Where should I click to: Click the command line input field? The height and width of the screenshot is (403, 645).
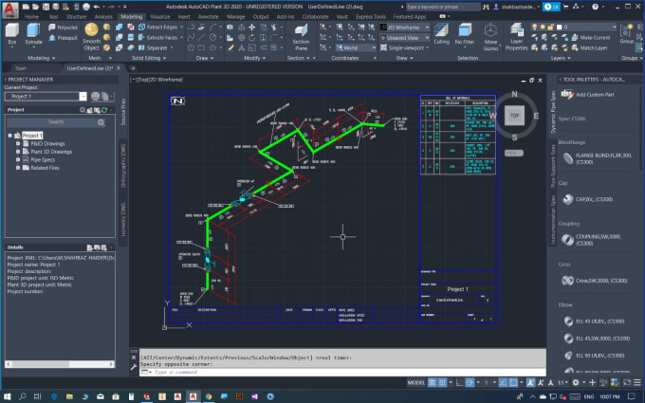point(347,372)
